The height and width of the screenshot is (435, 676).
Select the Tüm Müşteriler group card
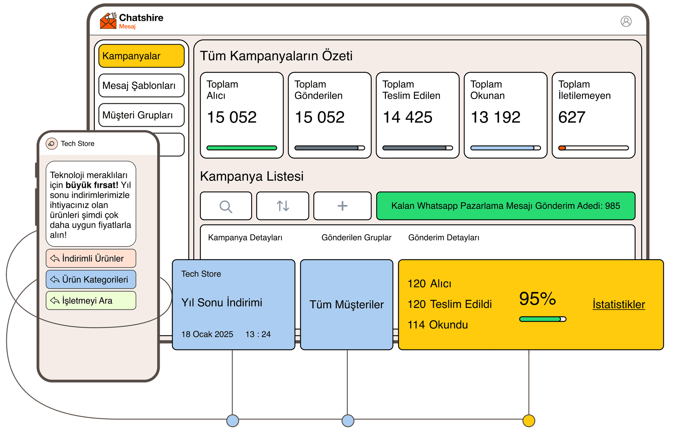[347, 304]
